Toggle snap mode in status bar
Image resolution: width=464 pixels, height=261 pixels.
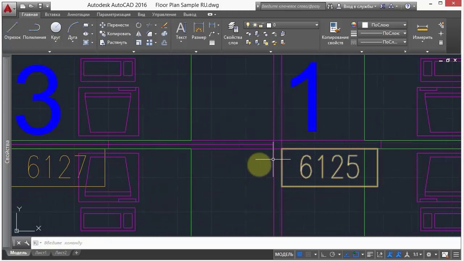tap(308, 254)
